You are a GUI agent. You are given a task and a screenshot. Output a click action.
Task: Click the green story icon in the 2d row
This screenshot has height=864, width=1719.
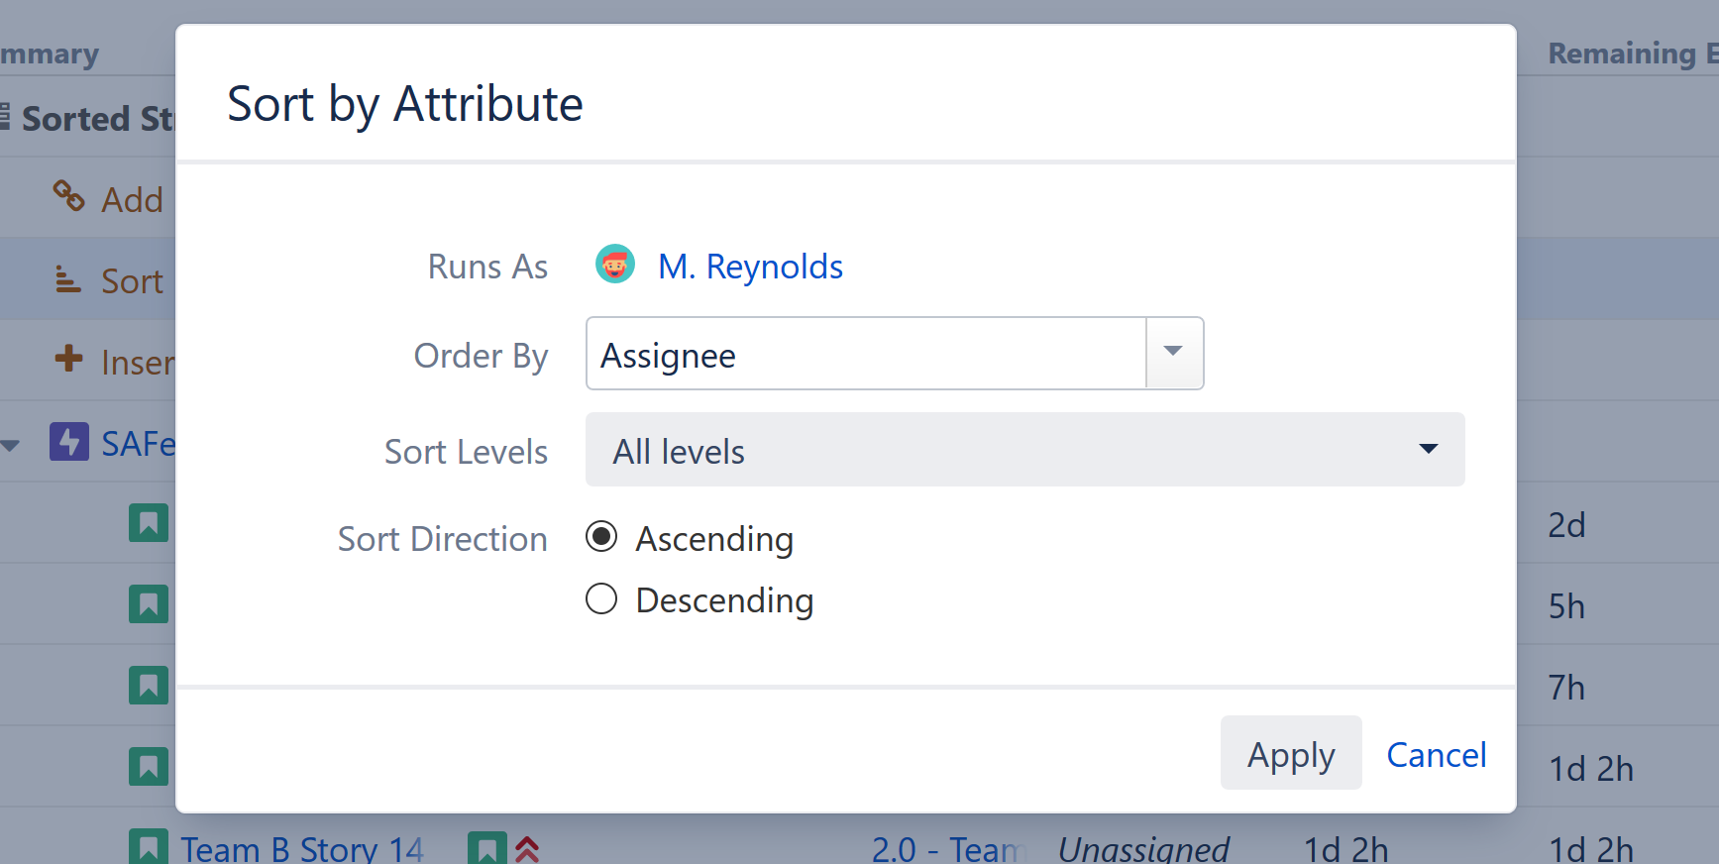point(149,523)
